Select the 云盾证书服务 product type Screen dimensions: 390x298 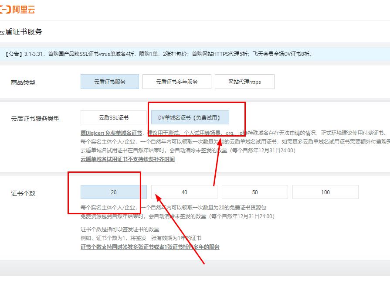pyautogui.click(x=109, y=82)
